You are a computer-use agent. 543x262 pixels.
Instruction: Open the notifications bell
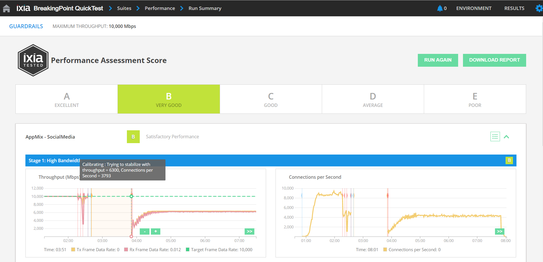point(440,8)
